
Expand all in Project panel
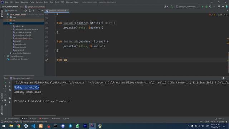30,11
